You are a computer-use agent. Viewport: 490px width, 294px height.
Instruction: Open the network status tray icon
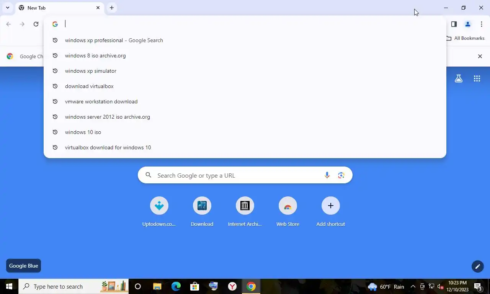pyautogui.click(x=431, y=287)
